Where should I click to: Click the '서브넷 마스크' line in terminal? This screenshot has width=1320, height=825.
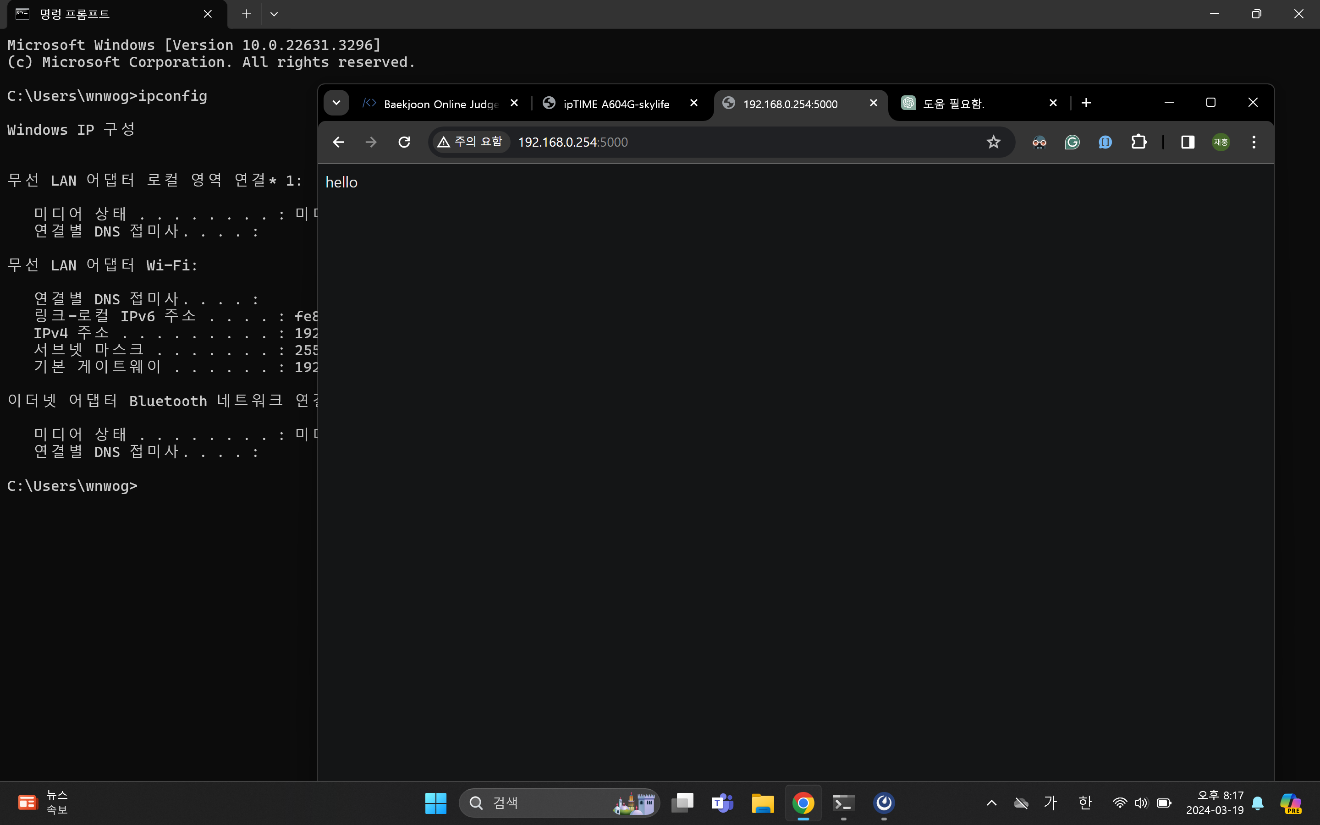coord(176,350)
